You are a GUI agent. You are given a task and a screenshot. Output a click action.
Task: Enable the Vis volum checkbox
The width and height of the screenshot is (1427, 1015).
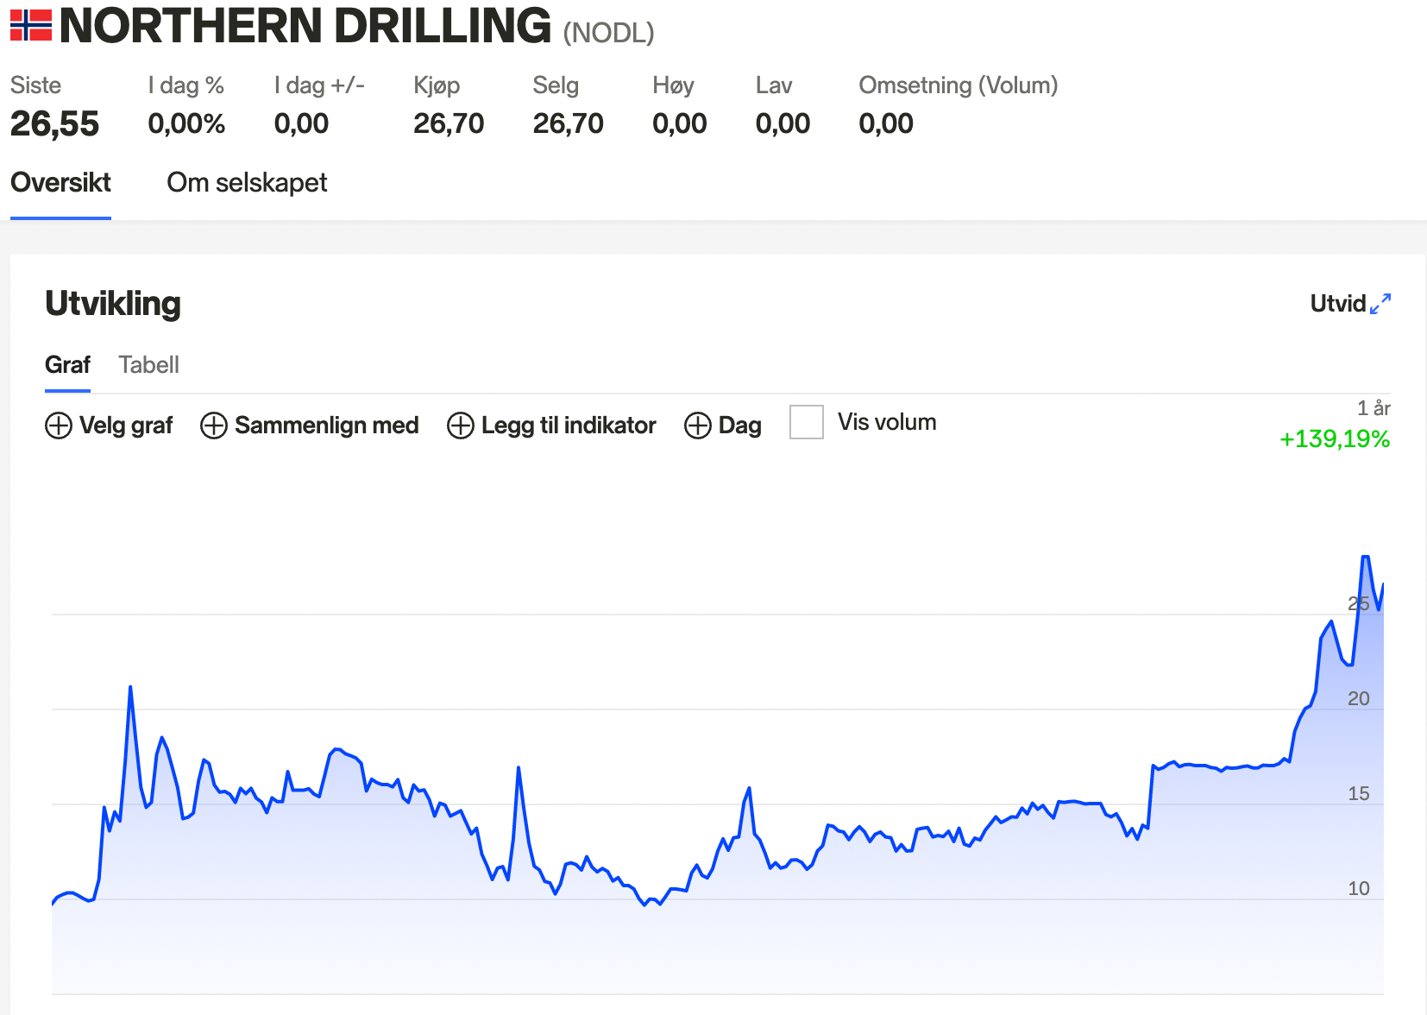(807, 422)
